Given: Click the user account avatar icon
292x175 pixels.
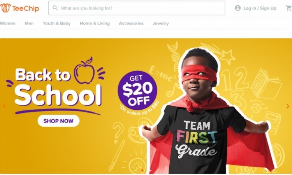Looking at the screenshot, I should coord(237,8).
